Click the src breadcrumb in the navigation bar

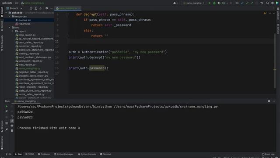[17, 3]
